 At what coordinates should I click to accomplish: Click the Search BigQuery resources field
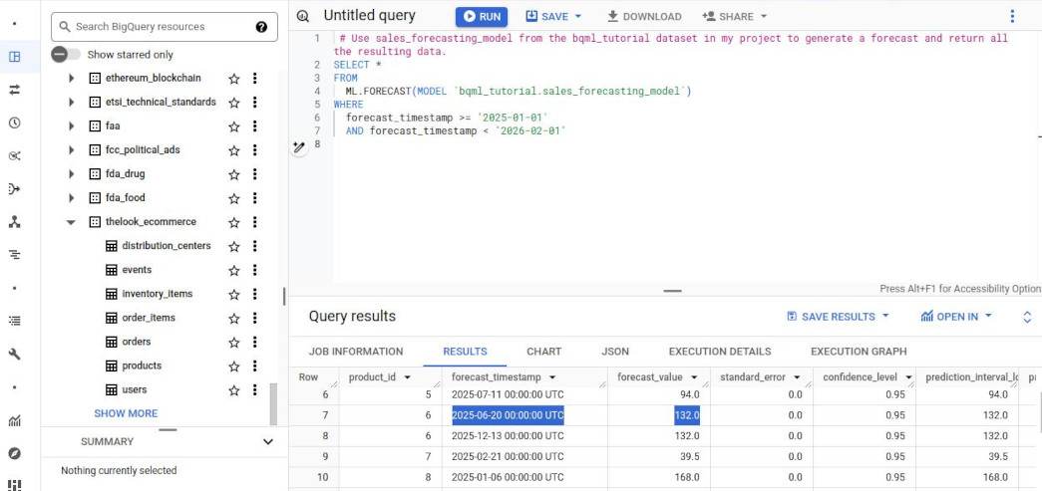pos(165,27)
